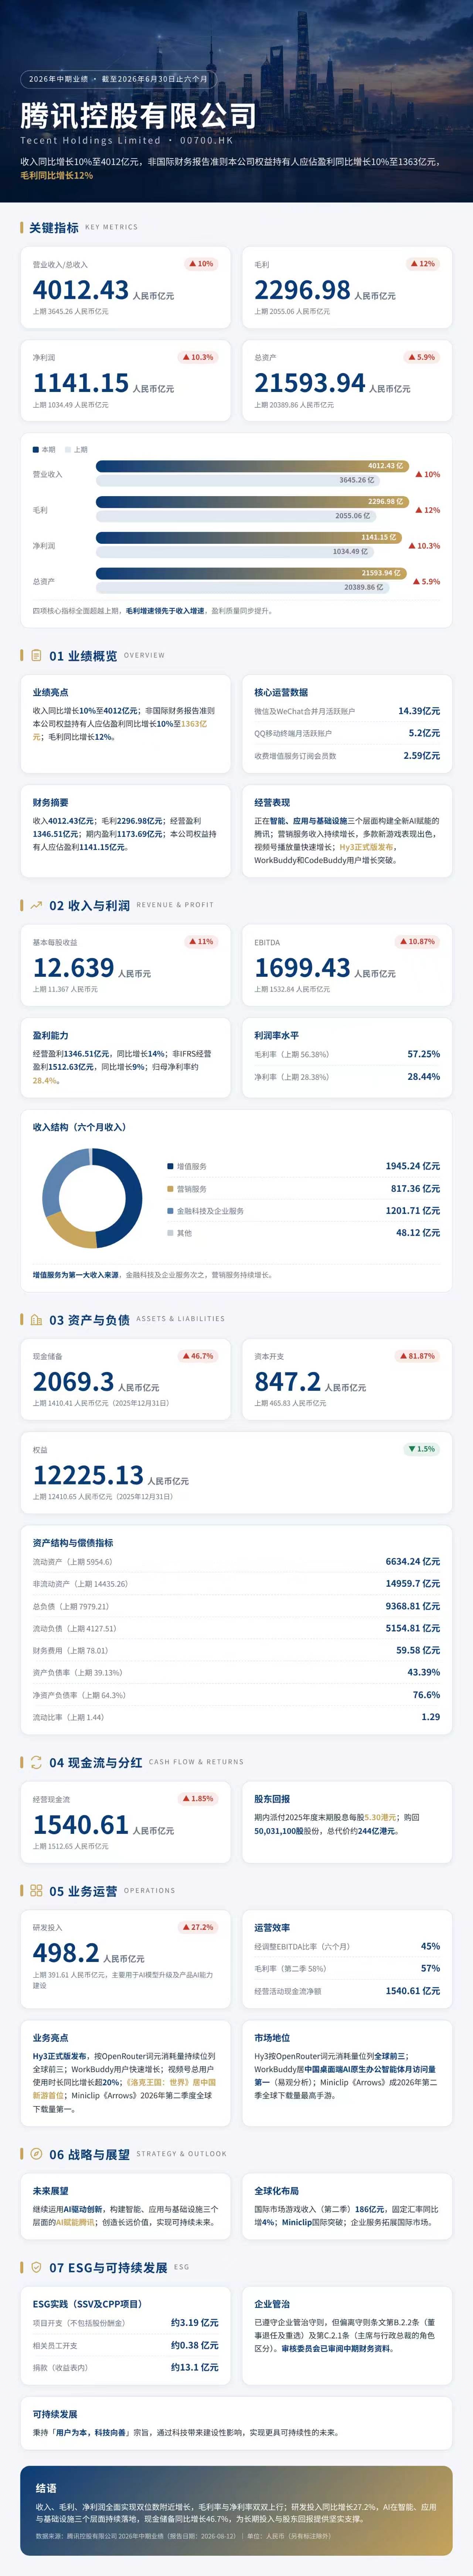Click the 11% badge on 基本每股收益 card
Image resolution: width=473 pixels, height=2576 pixels.
pos(201,942)
